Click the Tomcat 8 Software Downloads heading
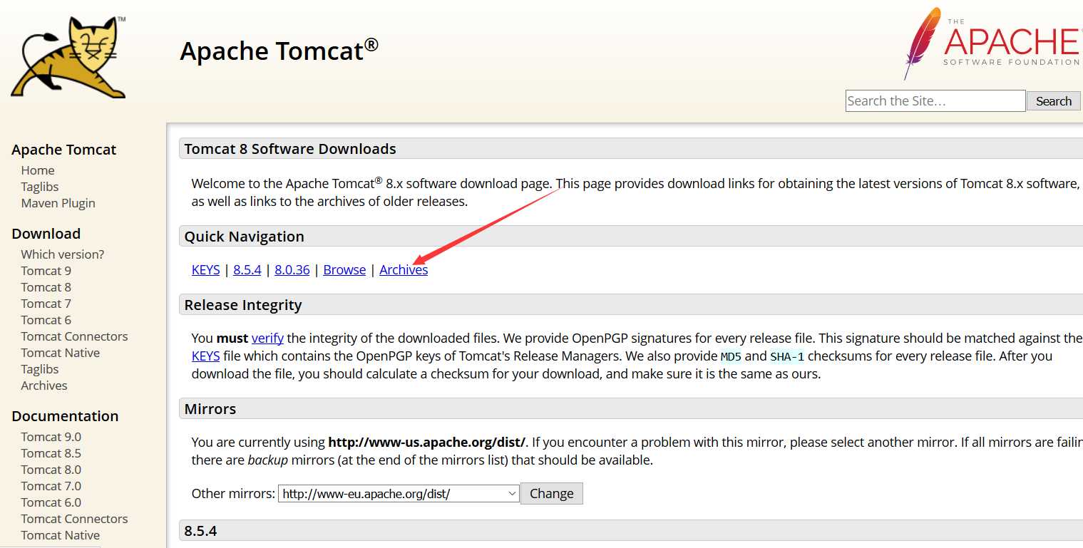The image size is (1083, 548). click(x=290, y=149)
